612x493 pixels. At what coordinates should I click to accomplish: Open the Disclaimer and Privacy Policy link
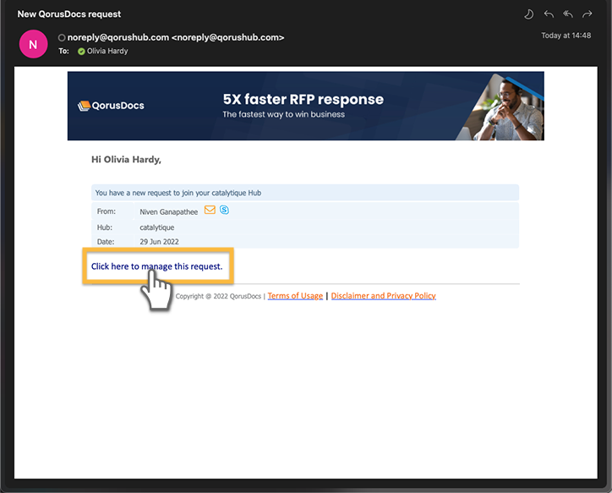(383, 296)
